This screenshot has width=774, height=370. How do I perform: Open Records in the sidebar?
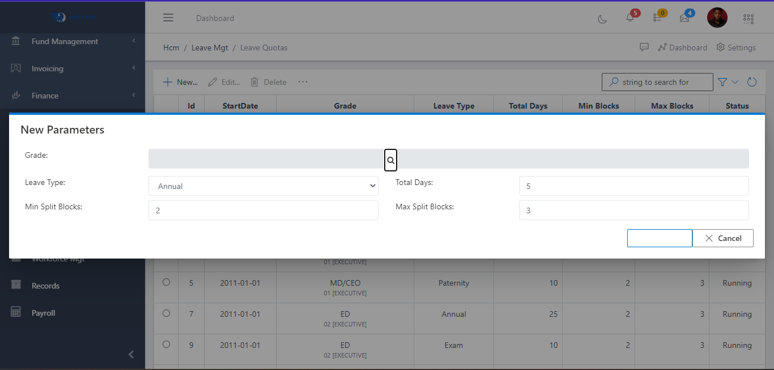tap(45, 286)
